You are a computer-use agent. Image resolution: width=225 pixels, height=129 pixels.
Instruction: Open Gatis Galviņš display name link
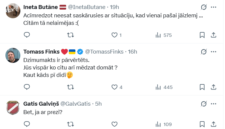[41, 104]
